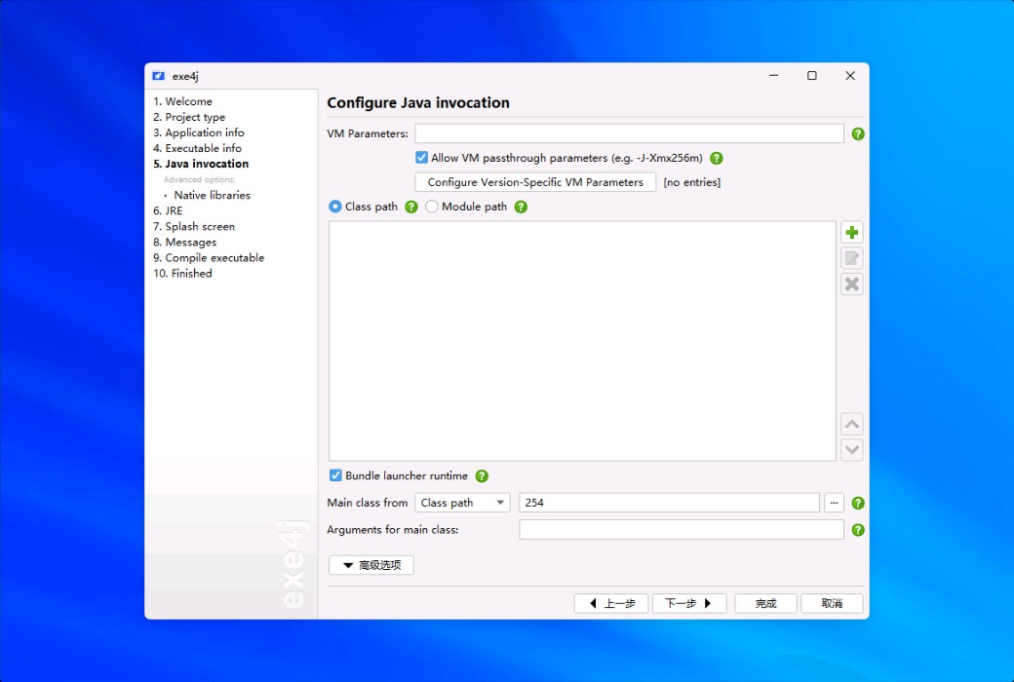1014x682 pixels.
Task: Show help for main class arguments
Action: pyautogui.click(x=858, y=530)
